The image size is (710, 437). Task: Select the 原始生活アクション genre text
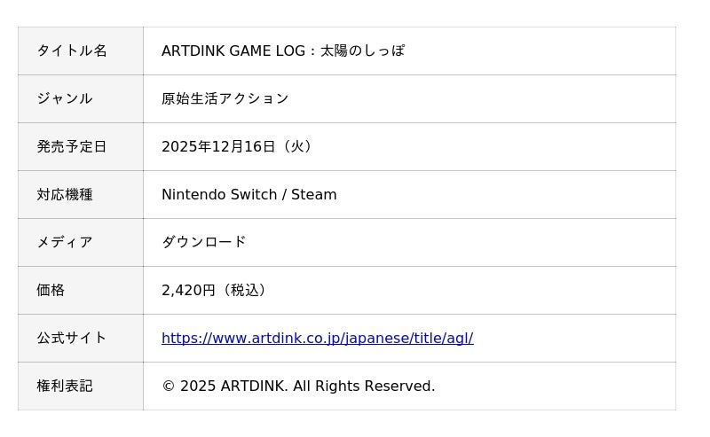[225, 98]
